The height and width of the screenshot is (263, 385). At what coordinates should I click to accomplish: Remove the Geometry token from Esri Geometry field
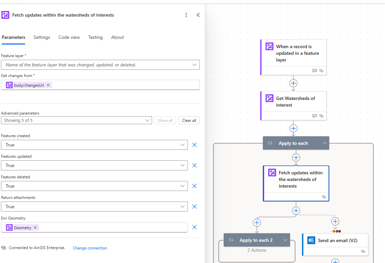pyautogui.click(x=35, y=227)
